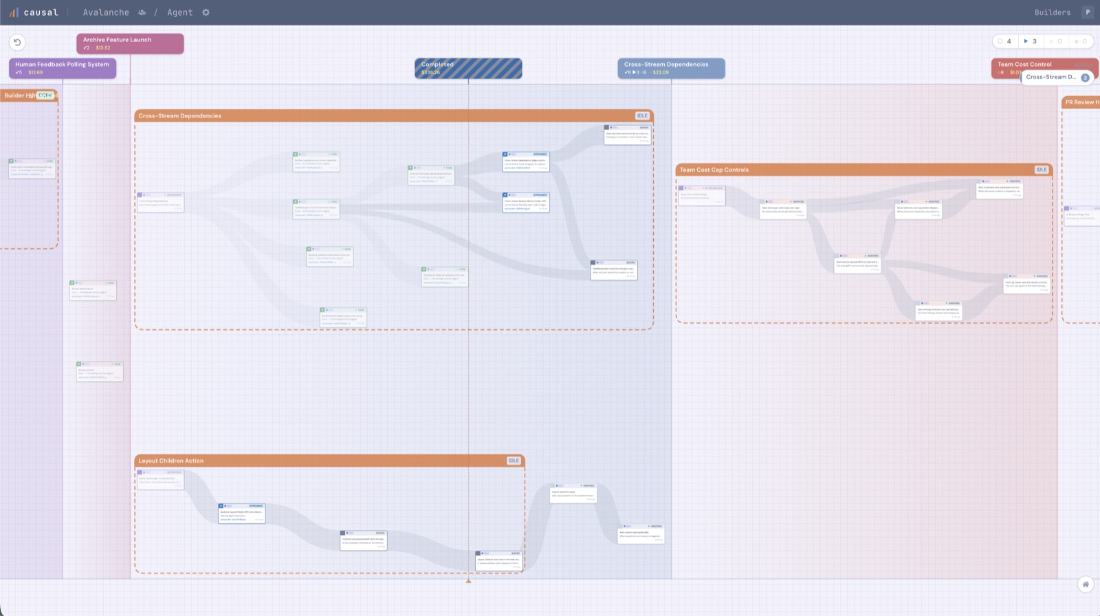Viewport: 1100px width, 616px height.
Task: Go to the Builders page
Action: click(1053, 12)
